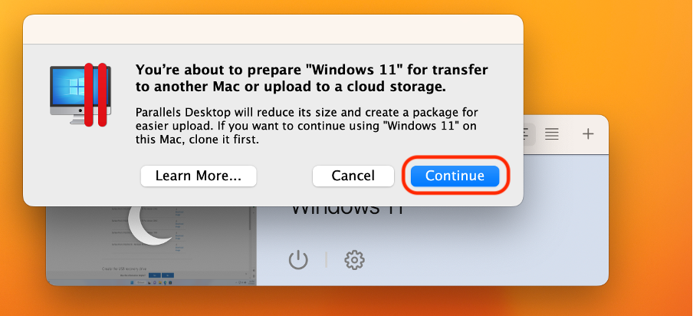Select the partially hidden view icon beside list view
This screenshot has height=316, width=693.
pos(527,133)
